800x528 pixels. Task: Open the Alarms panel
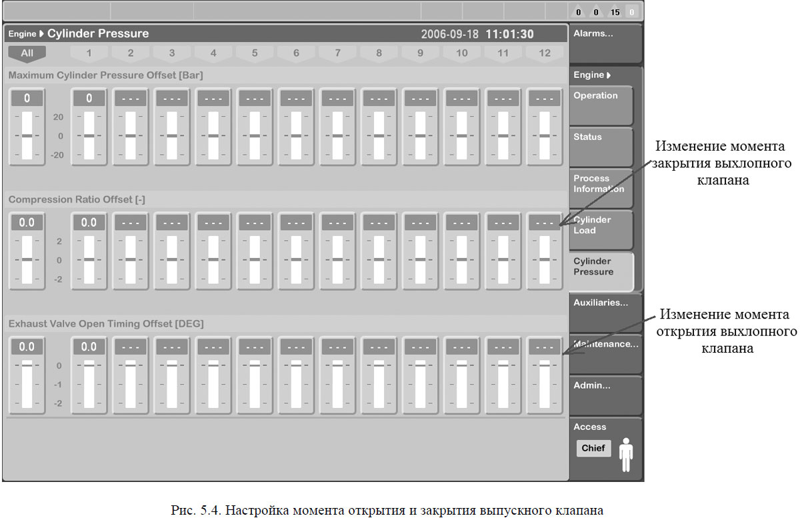[605, 43]
